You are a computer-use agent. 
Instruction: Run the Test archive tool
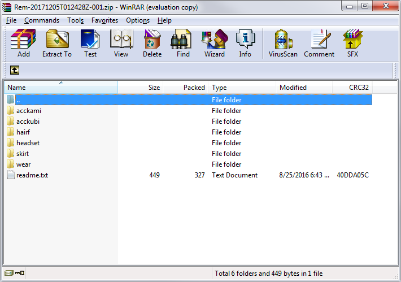[90, 39]
